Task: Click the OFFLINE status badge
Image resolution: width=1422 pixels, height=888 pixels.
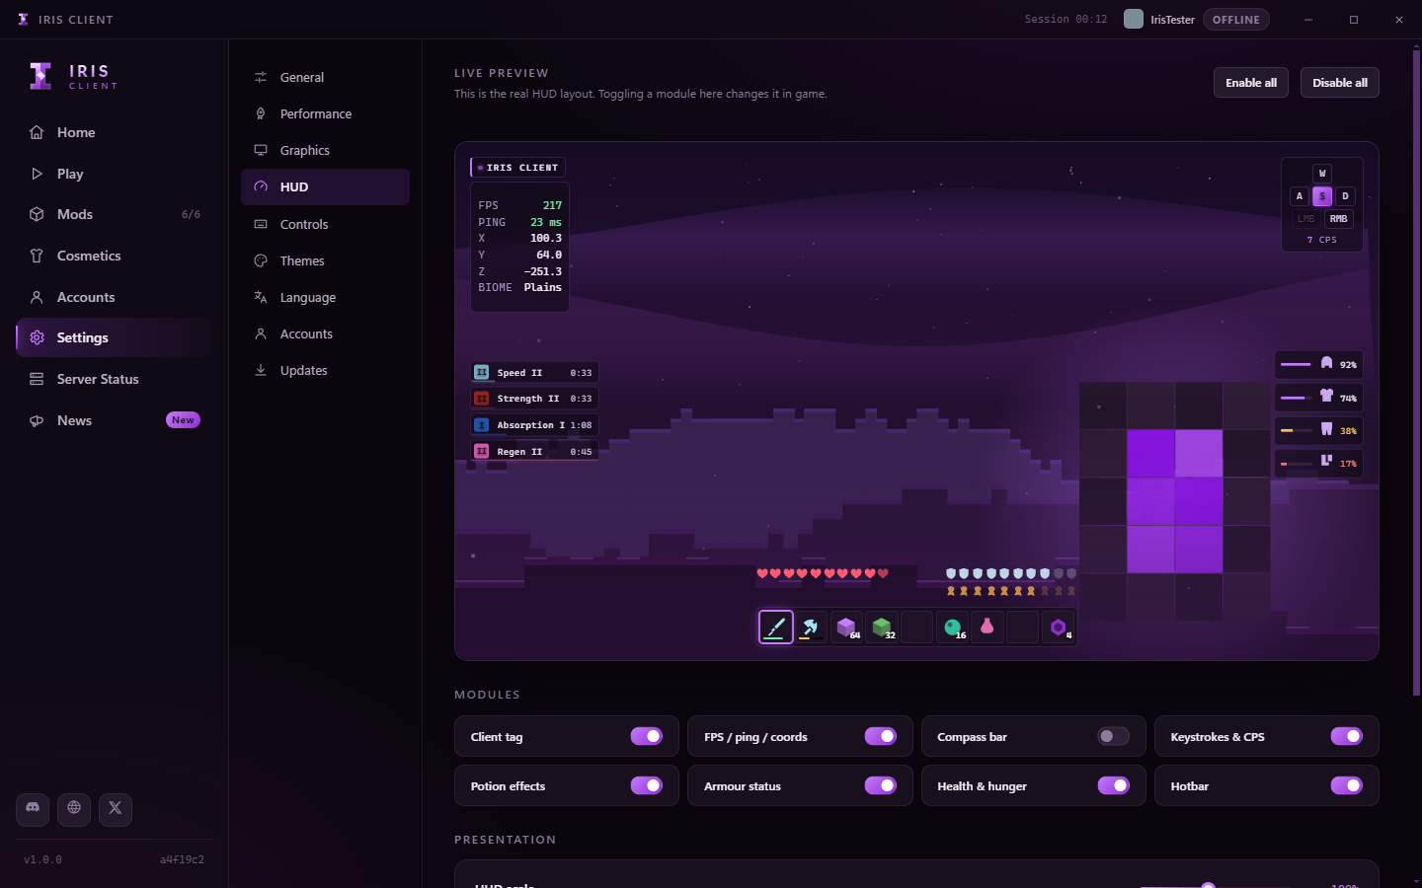Action: (1236, 20)
